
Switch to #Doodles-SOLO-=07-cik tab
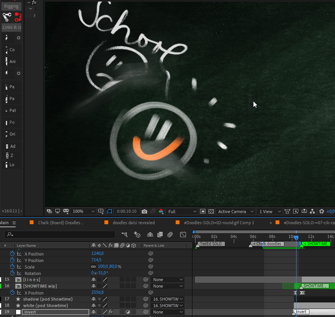pyautogui.click(x=309, y=223)
